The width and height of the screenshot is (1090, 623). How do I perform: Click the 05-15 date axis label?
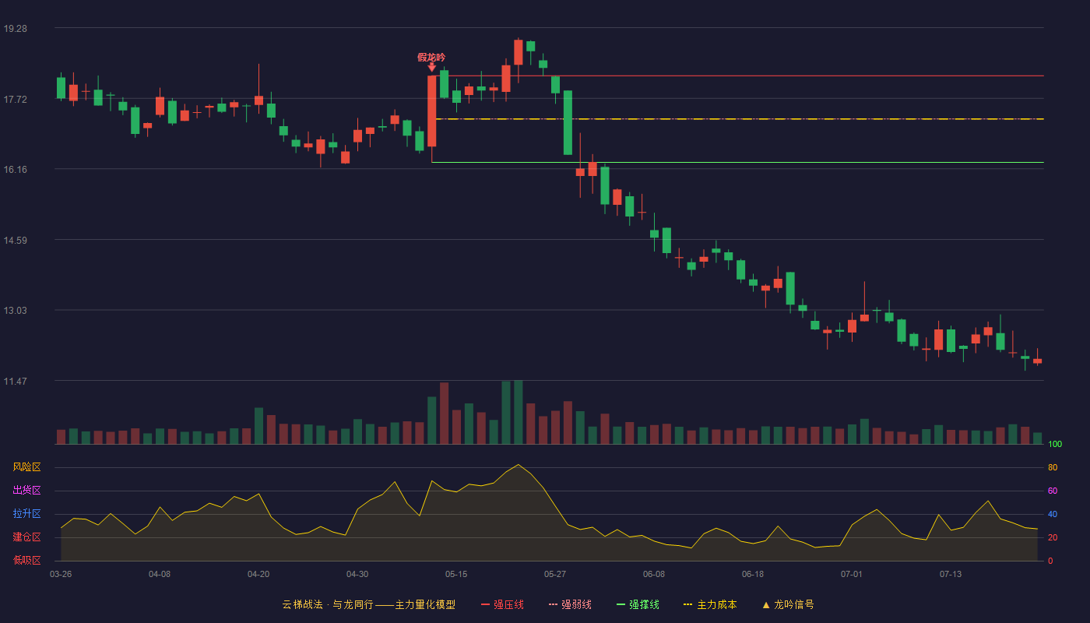click(x=456, y=575)
